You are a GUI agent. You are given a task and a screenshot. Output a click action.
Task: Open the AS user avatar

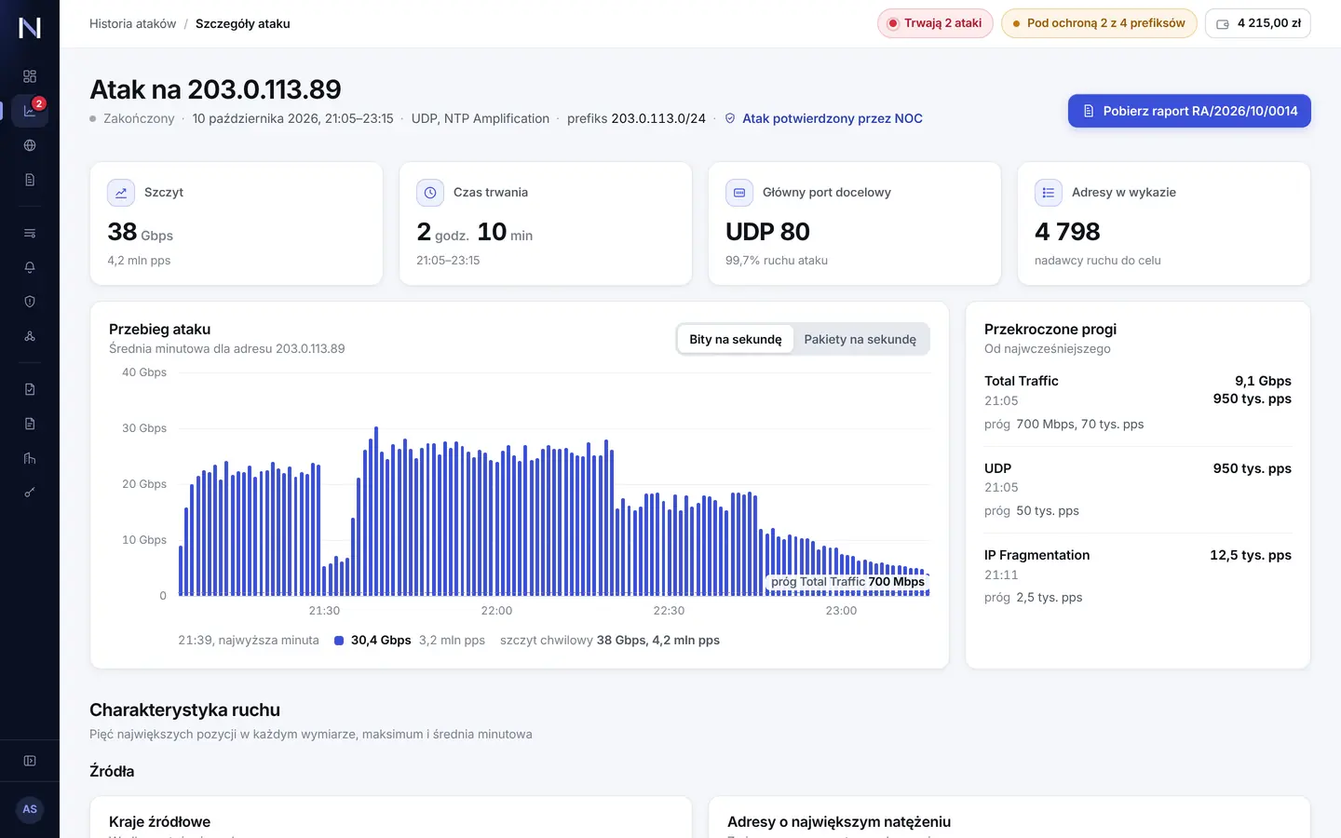point(30,809)
